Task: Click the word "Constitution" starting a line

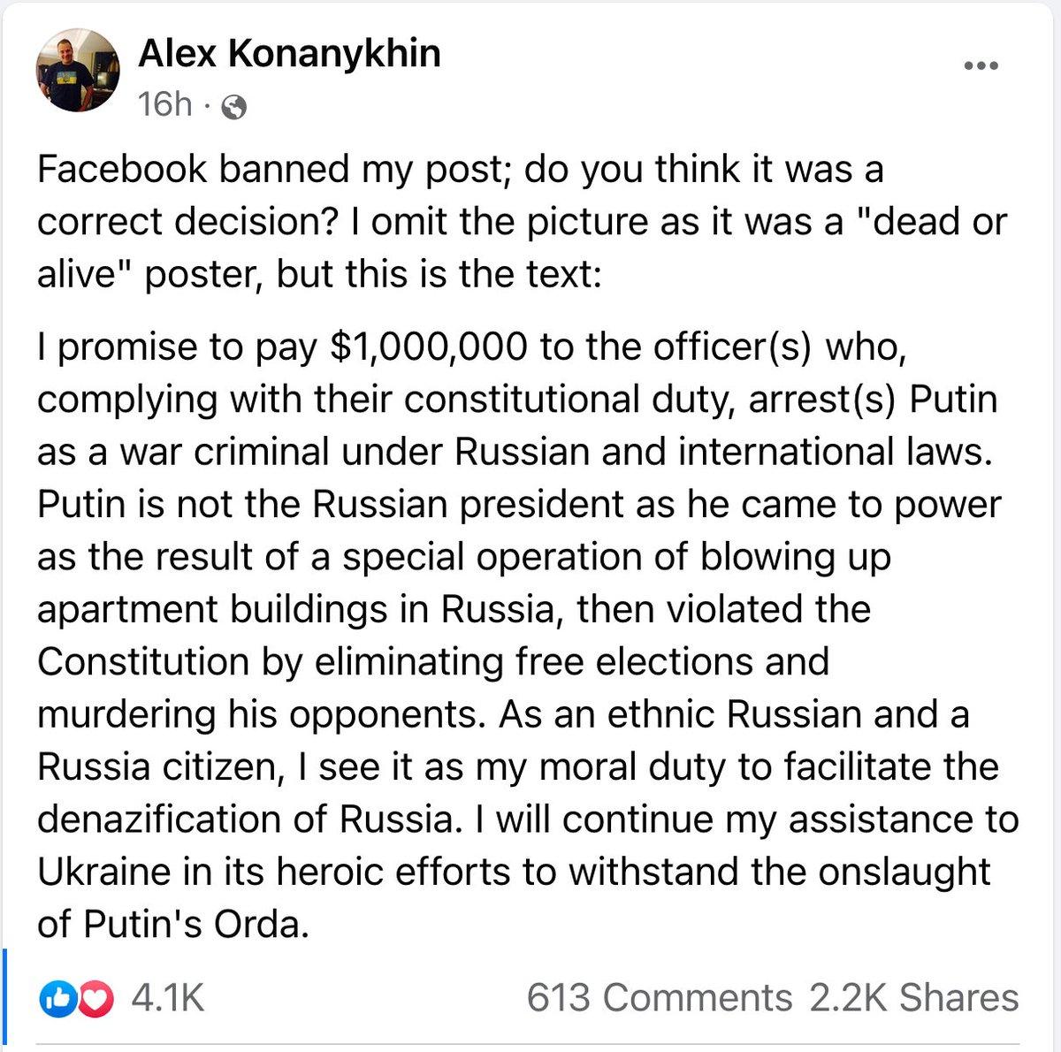Action: 143,662
